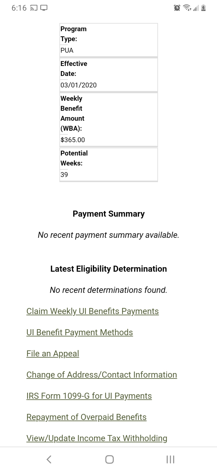Tap the Wi-Fi status icon
217x472 pixels.
pyautogui.click(x=187, y=8)
